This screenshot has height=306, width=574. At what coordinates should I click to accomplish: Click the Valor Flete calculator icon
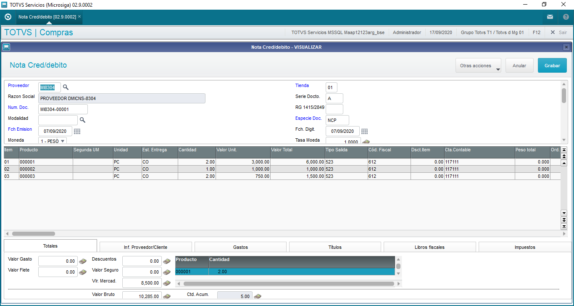click(83, 272)
